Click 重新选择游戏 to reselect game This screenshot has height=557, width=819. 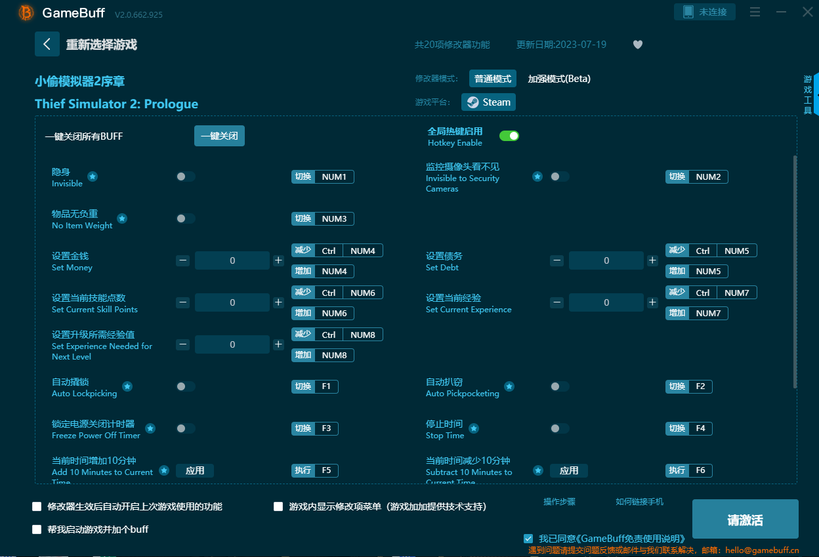point(102,45)
